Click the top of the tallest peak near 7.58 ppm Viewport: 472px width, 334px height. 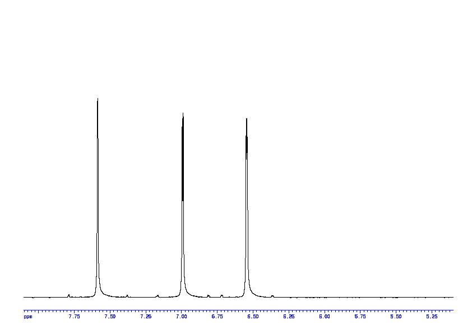click(98, 99)
